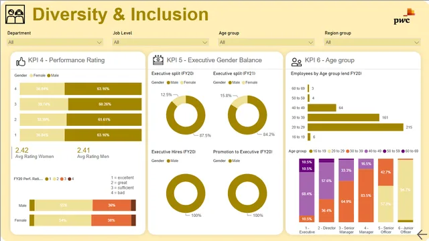This screenshot has height=241, width=429.
Task: Click the 68.4% segment in Executive column
Action: pyautogui.click(x=307, y=194)
